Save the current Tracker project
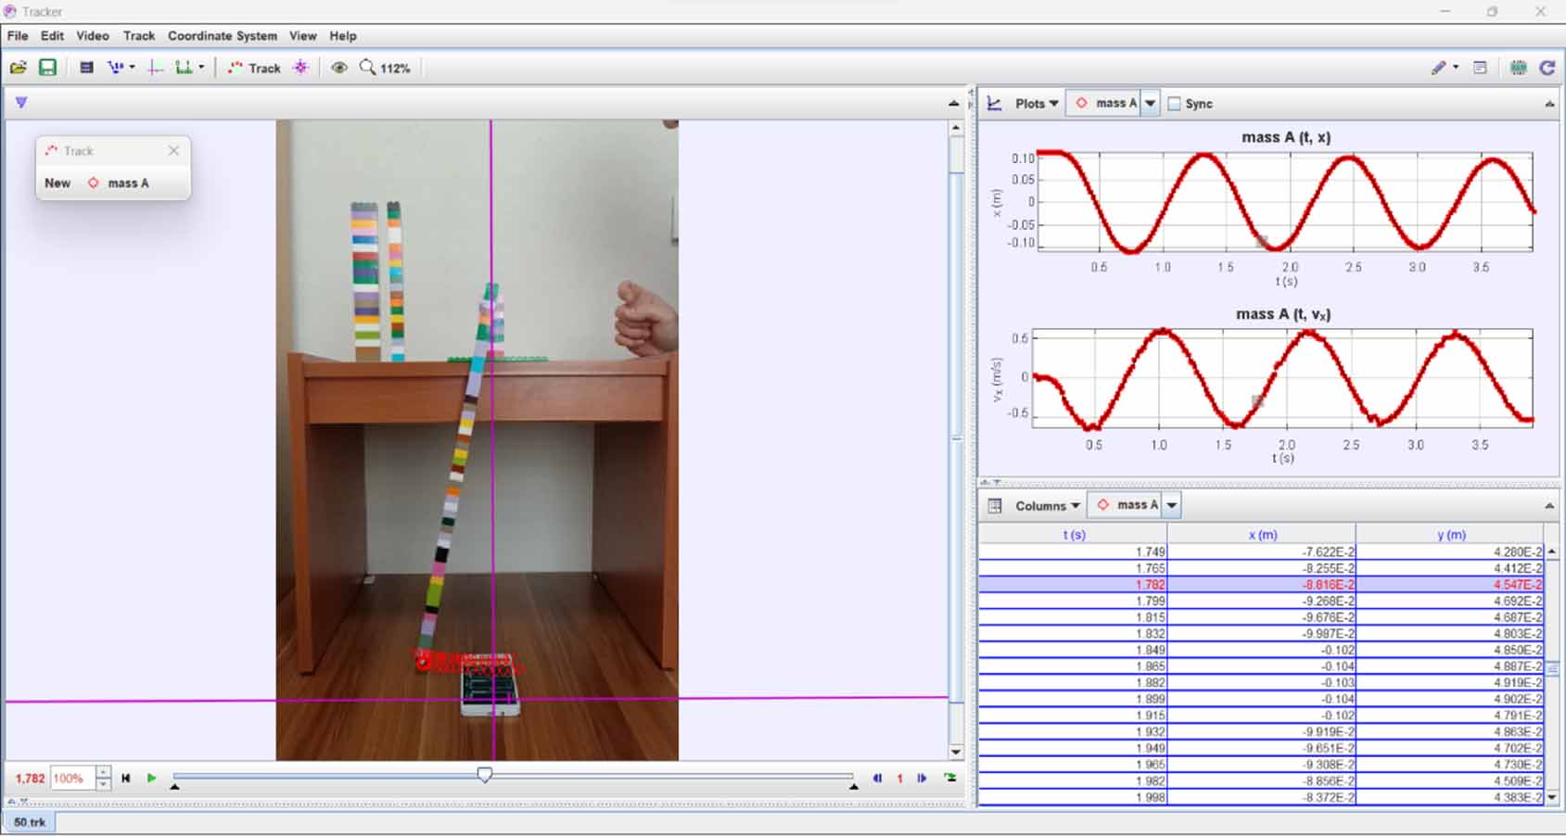Screen dimensions: 1566x836 pos(46,67)
